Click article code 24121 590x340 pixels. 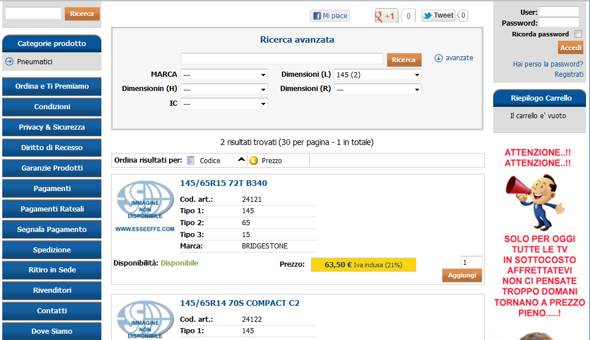[x=252, y=200]
